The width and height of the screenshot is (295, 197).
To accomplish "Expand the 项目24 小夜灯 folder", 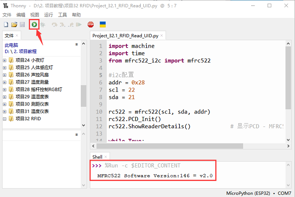I will pyautogui.click(x=5, y=60).
